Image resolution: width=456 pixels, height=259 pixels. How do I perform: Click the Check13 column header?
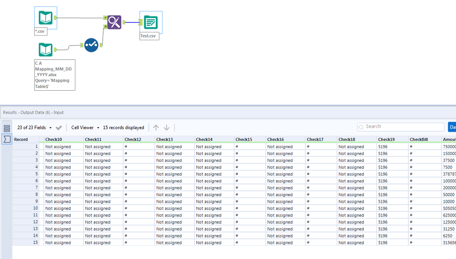coord(174,140)
